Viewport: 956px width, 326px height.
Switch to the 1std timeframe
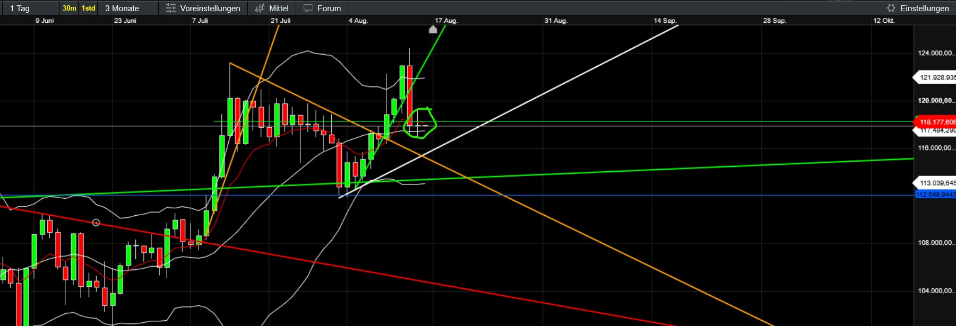(x=88, y=8)
